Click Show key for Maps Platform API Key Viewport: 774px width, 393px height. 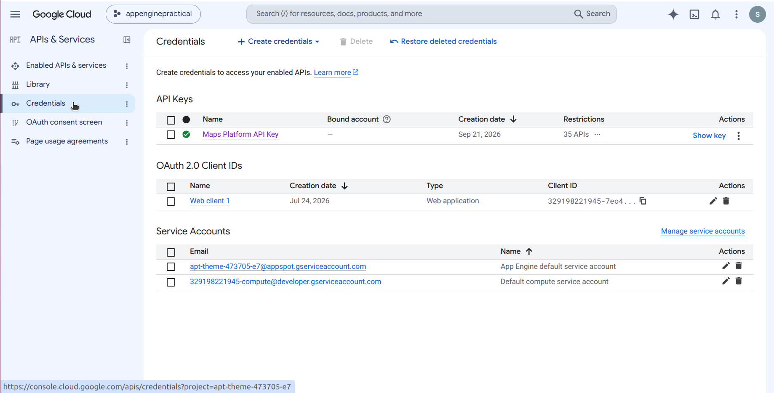pyautogui.click(x=709, y=135)
